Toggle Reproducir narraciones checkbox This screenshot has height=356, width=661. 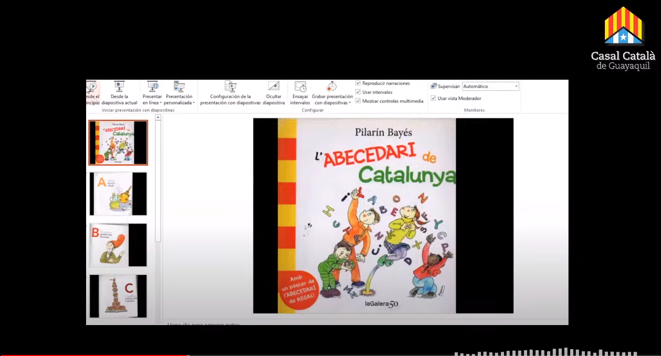coord(358,83)
